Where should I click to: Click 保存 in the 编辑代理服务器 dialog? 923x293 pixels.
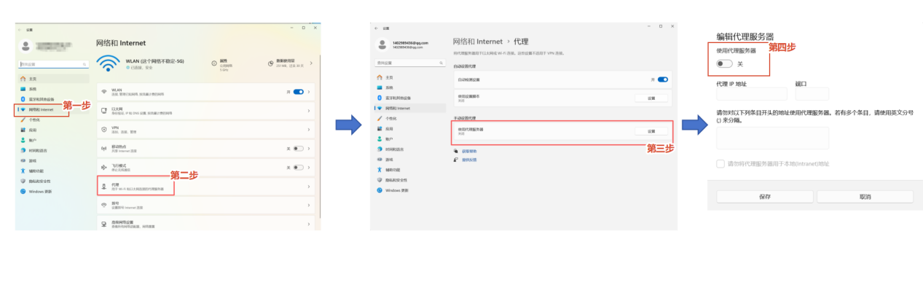pos(764,197)
